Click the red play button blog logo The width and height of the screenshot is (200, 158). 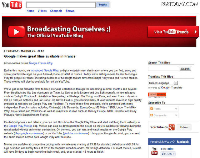tap(16, 32)
